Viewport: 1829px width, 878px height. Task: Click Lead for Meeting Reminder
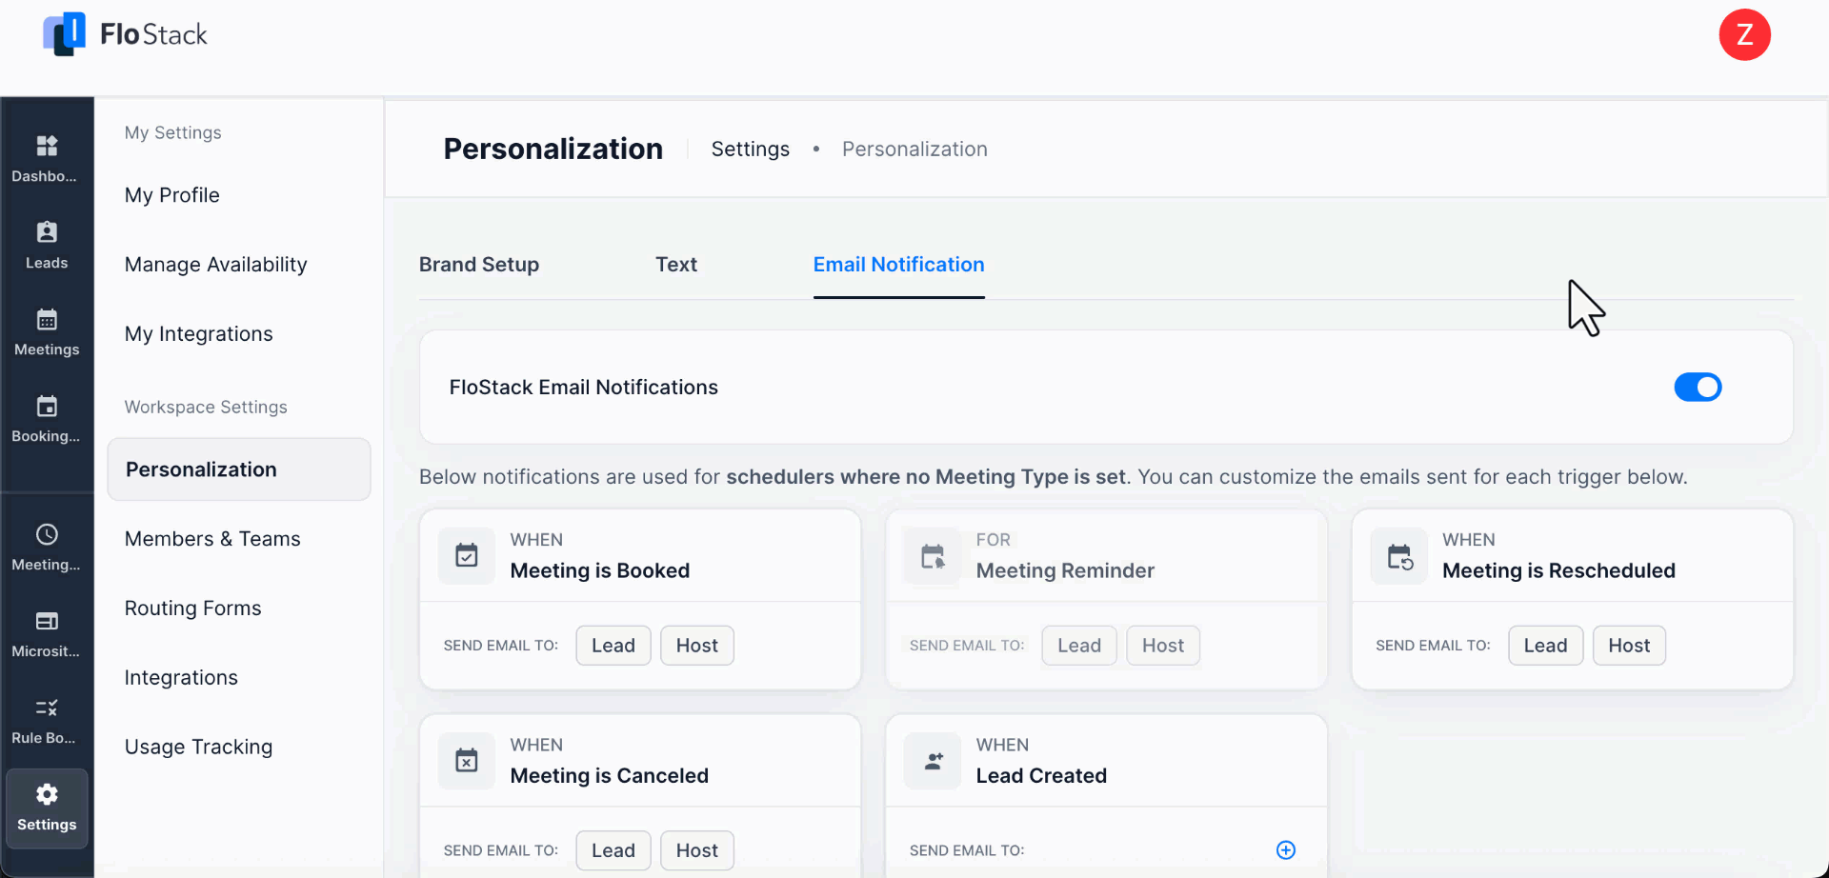click(x=1079, y=646)
